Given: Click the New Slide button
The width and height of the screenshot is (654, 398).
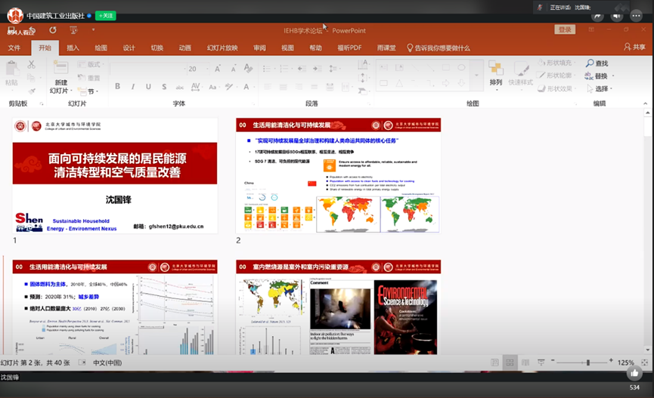Looking at the screenshot, I should (60, 73).
